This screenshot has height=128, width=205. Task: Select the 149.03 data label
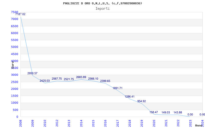166,112
